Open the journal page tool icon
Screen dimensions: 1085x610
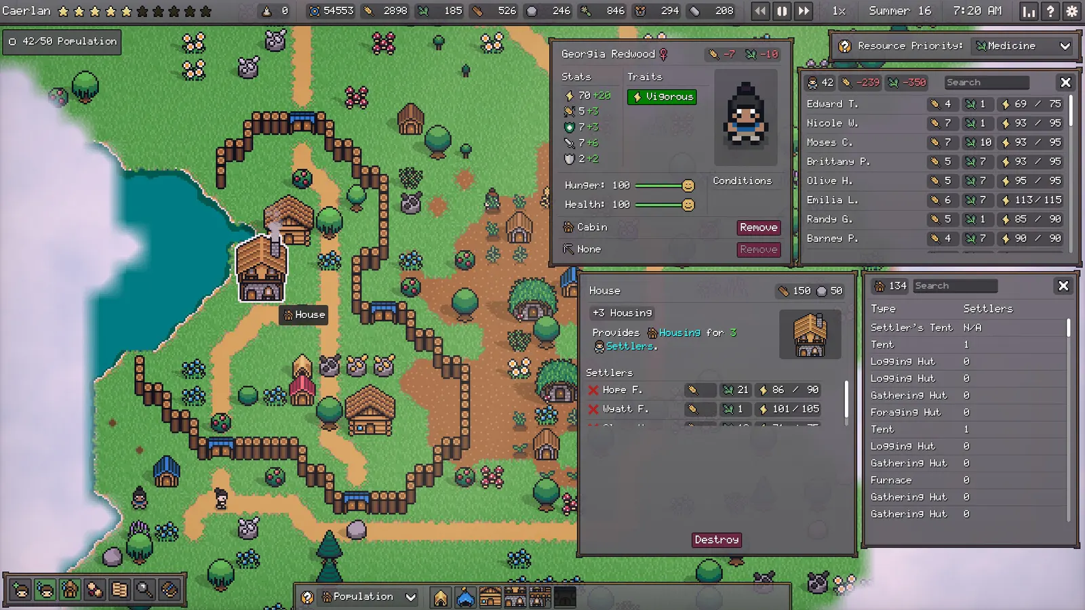[119, 590]
